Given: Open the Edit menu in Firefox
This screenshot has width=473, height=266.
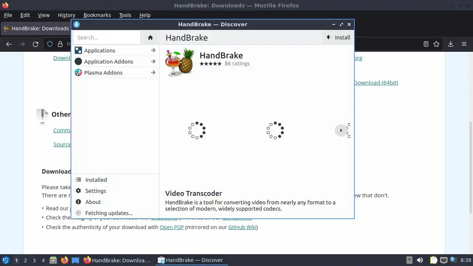Looking at the screenshot, I should click(25, 15).
